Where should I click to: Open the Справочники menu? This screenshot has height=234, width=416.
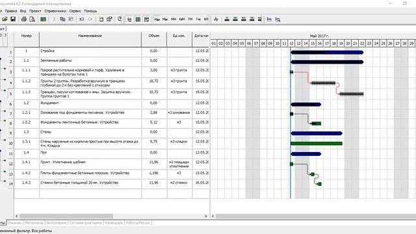(x=55, y=11)
